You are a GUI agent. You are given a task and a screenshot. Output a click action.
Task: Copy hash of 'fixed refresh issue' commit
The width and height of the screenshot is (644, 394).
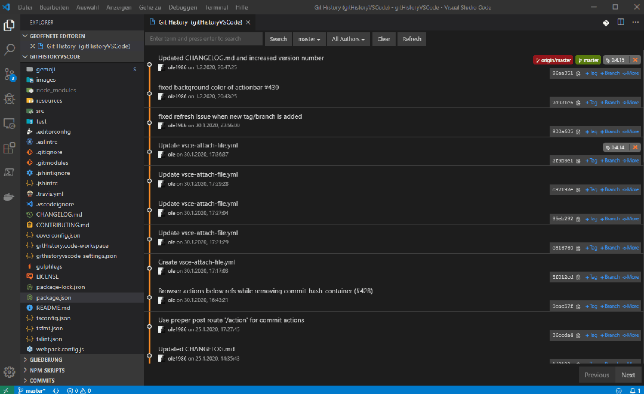[578, 131]
